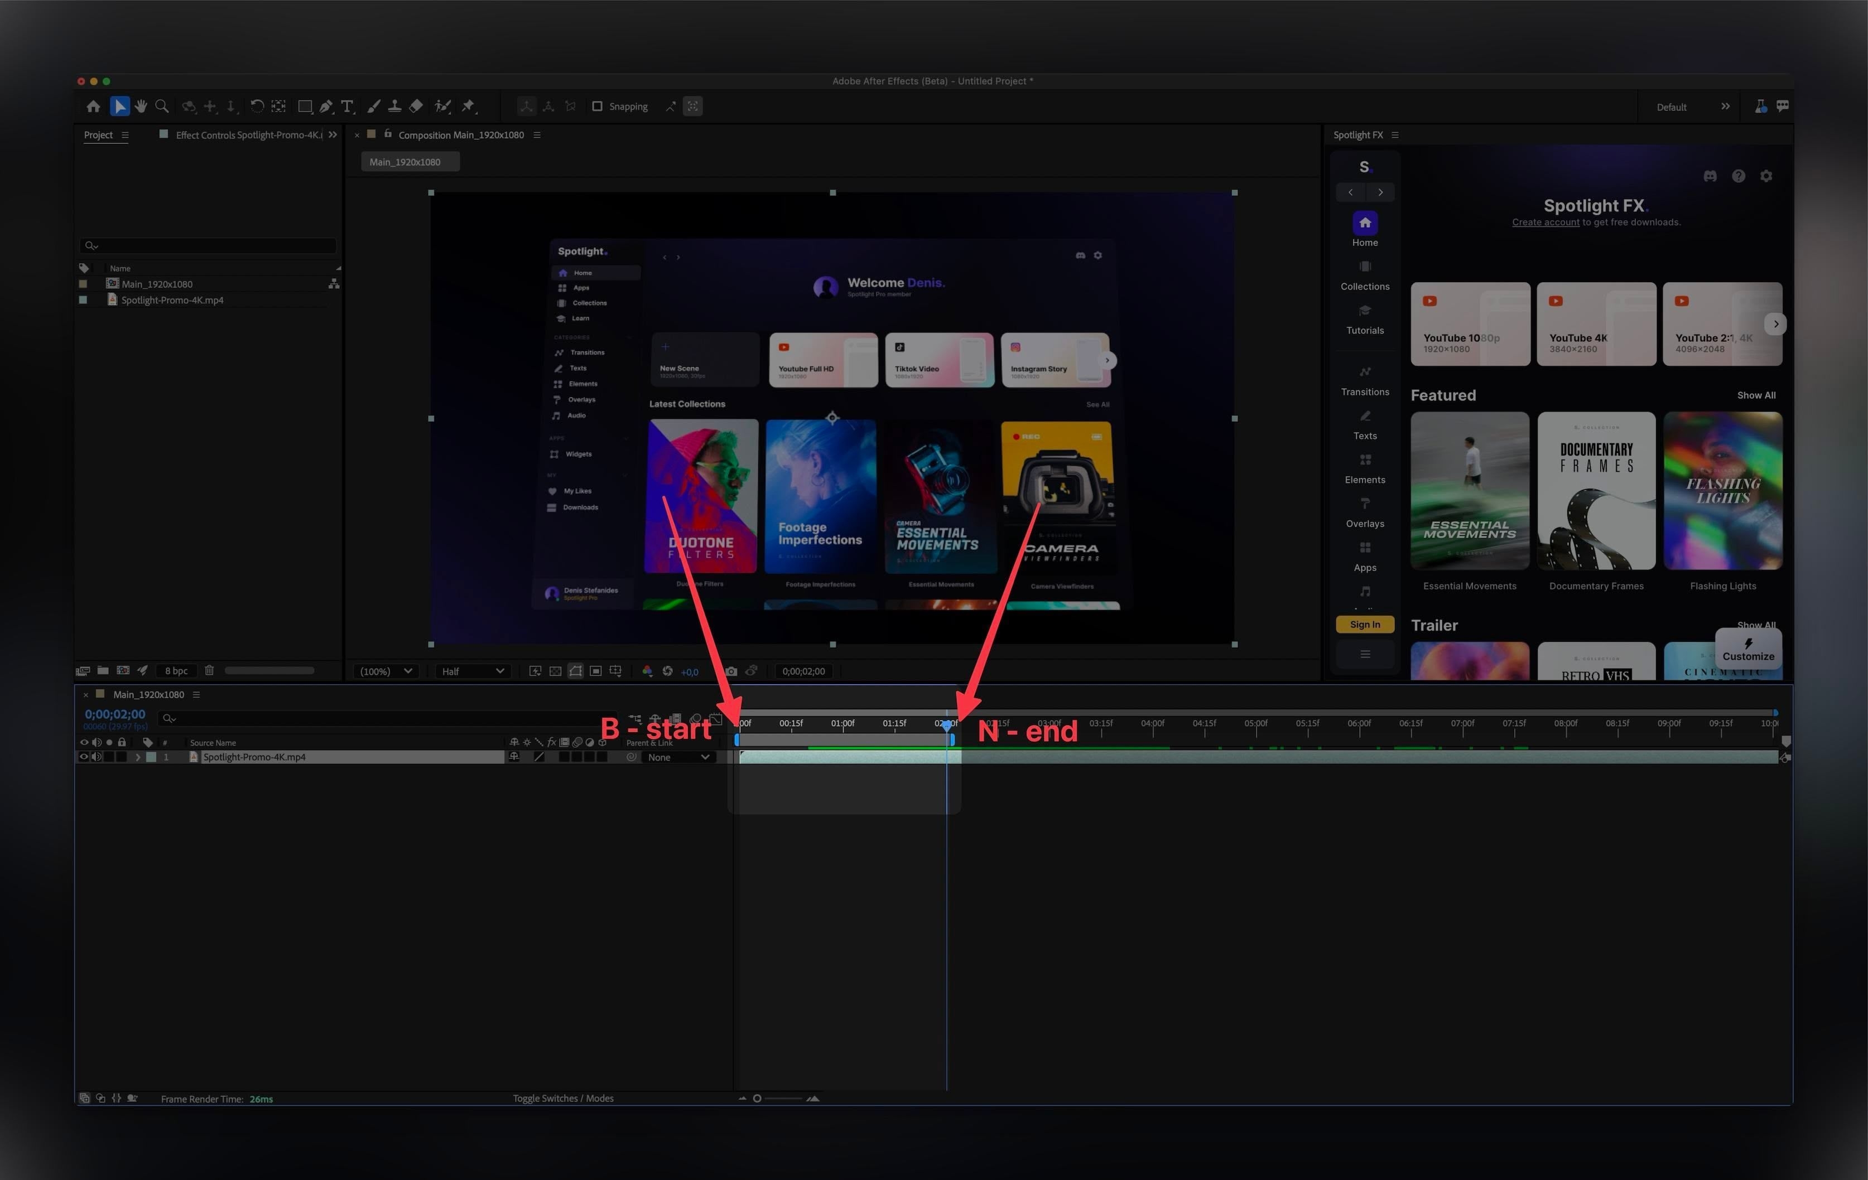
Task: Open Parent & Link None dropdown
Action: point(679,757)
